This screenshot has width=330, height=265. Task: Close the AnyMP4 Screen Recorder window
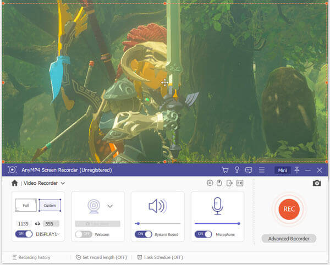tap(319, 170)
